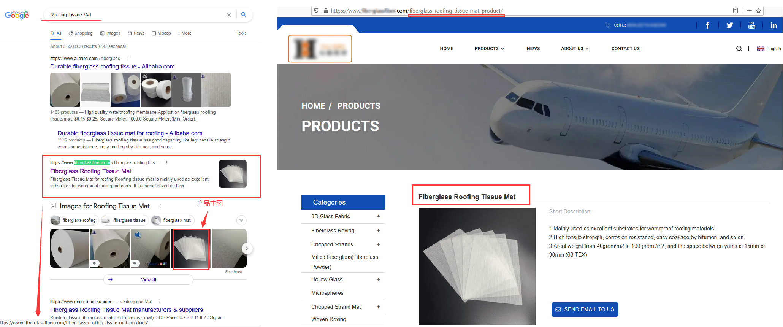Viewport: 783px width, 327px height.
Task: Open Fiberglass Roofing Tissue Mat search result
Action: [91, 171]
